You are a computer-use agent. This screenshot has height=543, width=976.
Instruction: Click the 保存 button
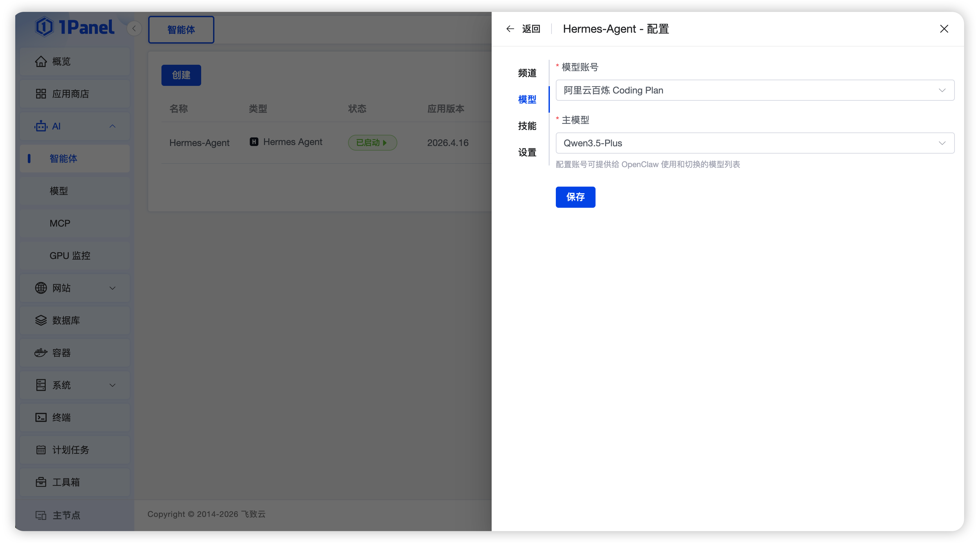575,197
